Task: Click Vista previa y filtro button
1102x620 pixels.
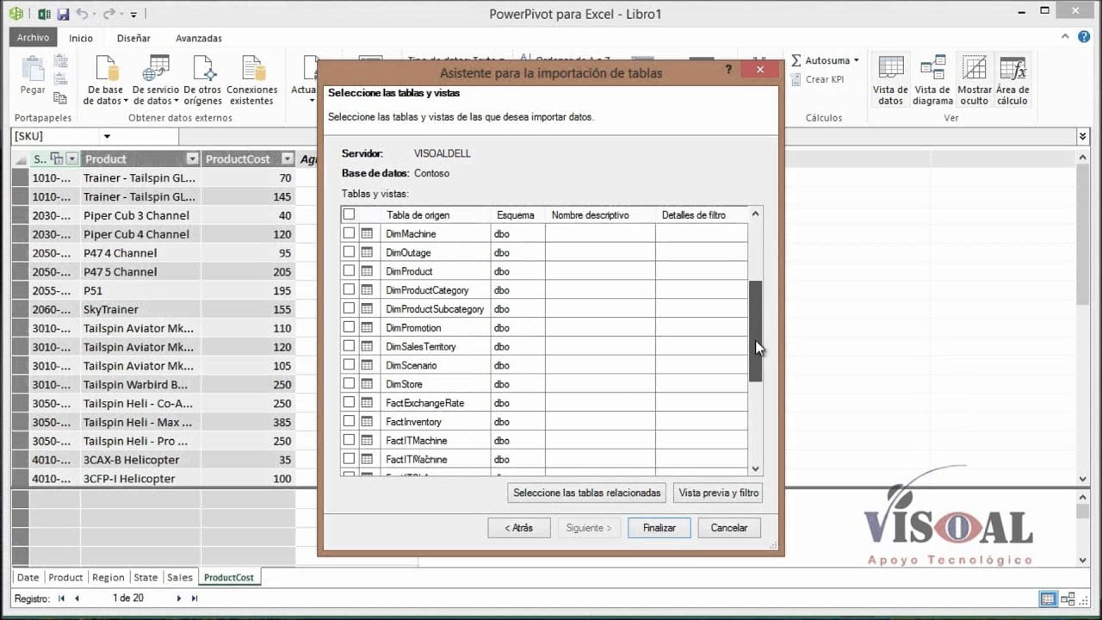Action: (718, 493)
